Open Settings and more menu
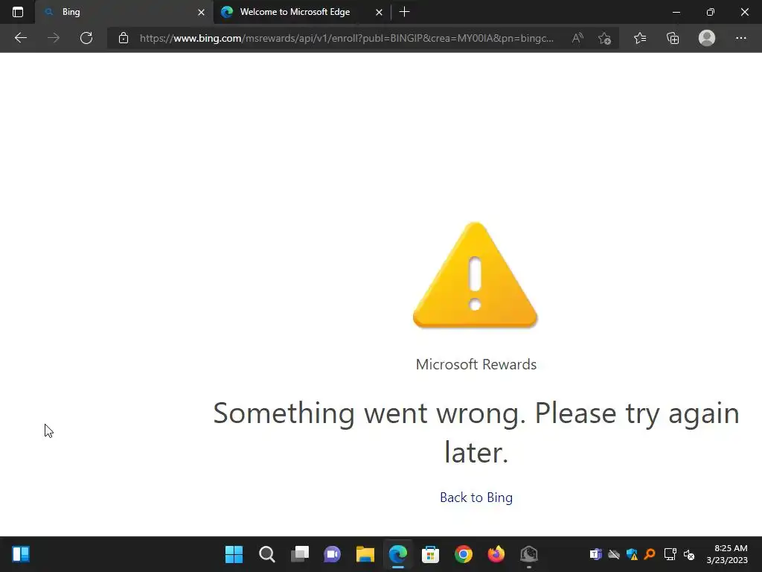 click(740, 38)
